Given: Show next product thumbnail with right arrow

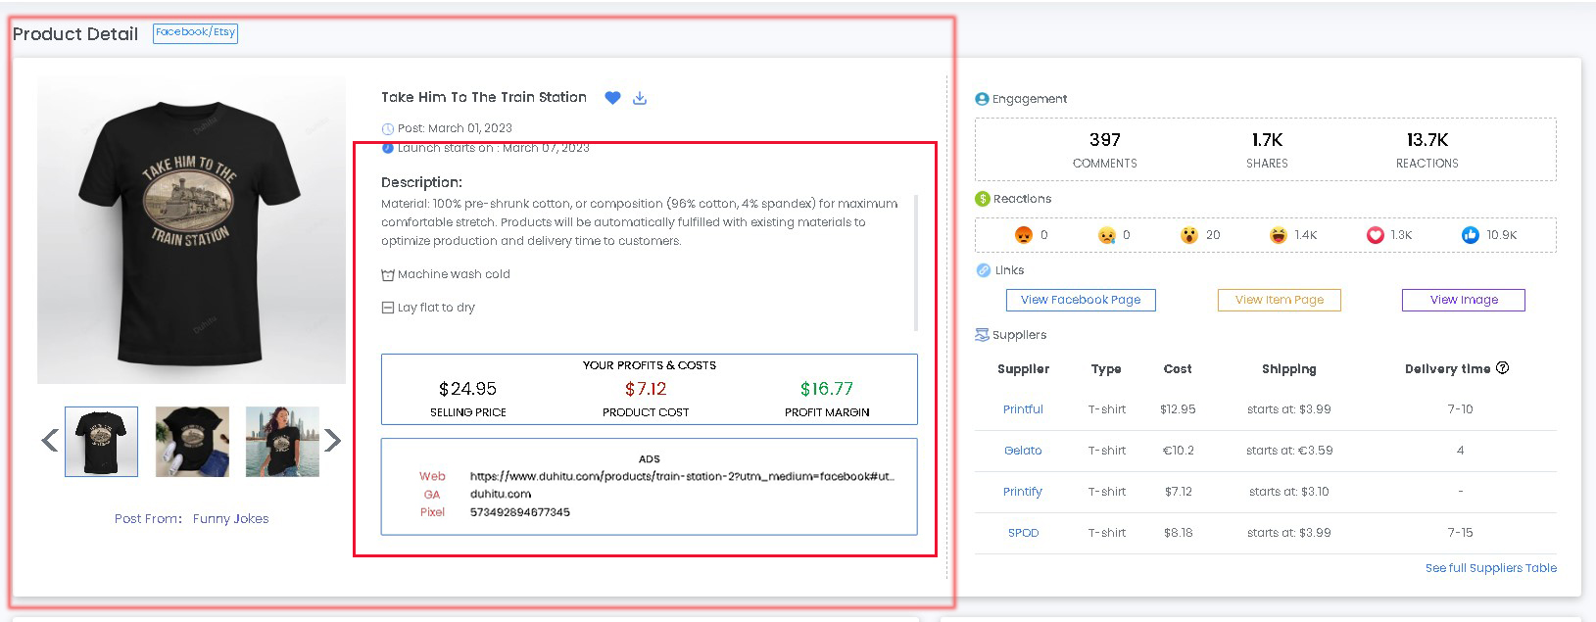Looking at the screenshot, I should pos(333,441).
